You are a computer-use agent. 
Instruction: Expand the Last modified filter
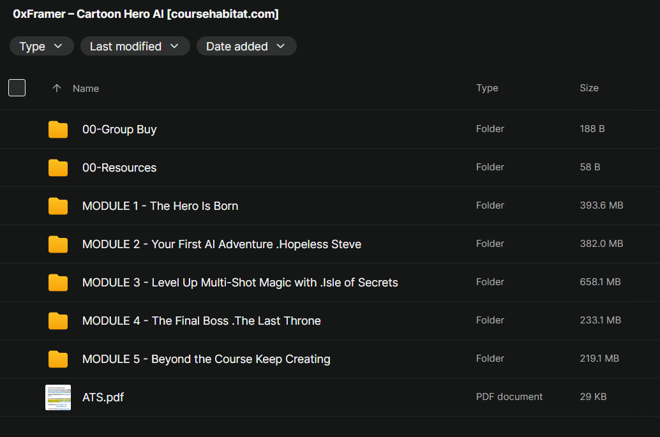pos(135,47)
